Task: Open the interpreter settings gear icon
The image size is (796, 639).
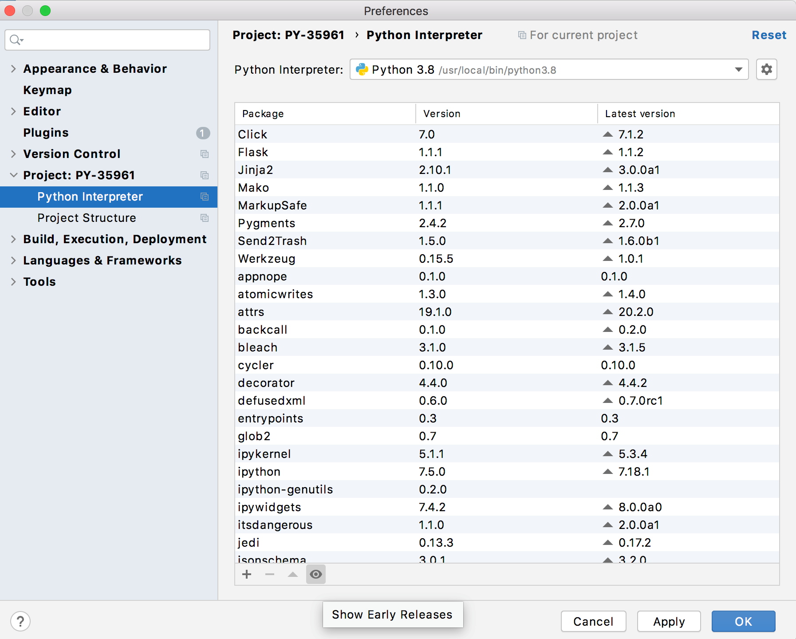Action: (x=766, y=69)
